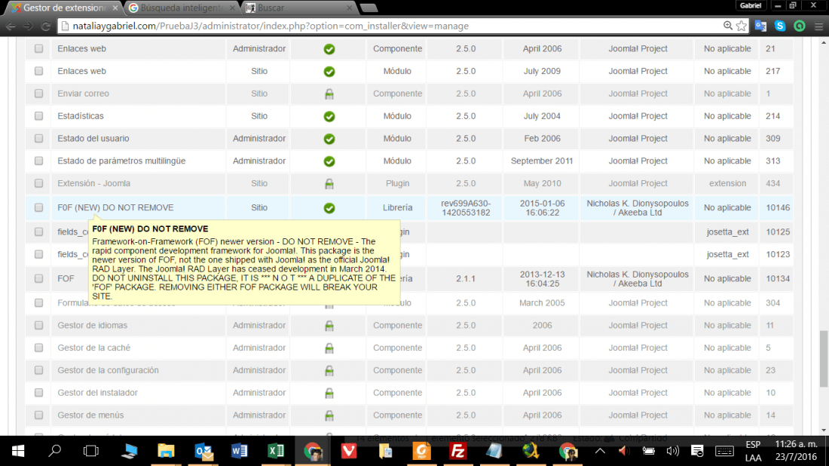This screenshot has height=466, width=829.
Task: Open the Action Center notifications icon
Action: click(x=697, y=451)
